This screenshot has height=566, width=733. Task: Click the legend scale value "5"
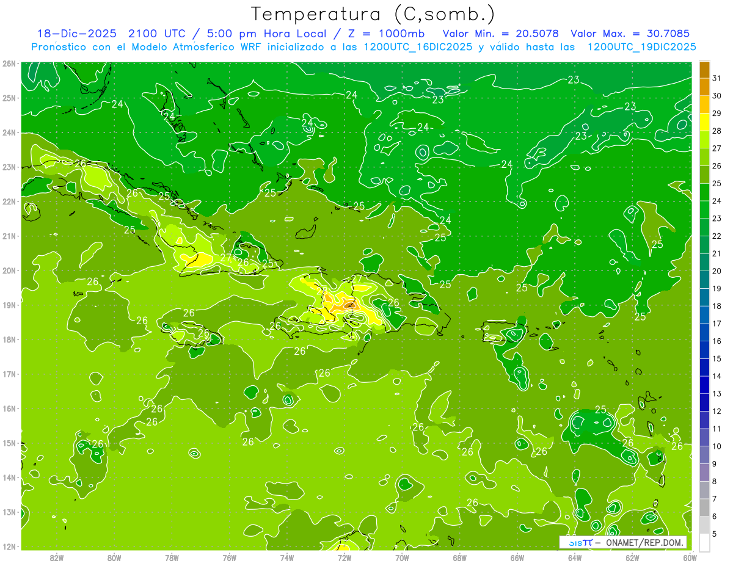[714, 534]
